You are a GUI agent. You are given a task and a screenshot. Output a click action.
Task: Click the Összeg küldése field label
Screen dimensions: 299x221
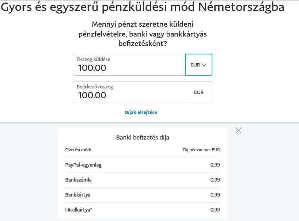coord(93,59)
